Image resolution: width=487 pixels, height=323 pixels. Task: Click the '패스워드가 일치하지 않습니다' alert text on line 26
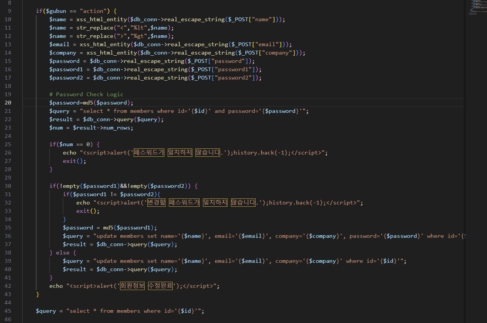(177, 153)
